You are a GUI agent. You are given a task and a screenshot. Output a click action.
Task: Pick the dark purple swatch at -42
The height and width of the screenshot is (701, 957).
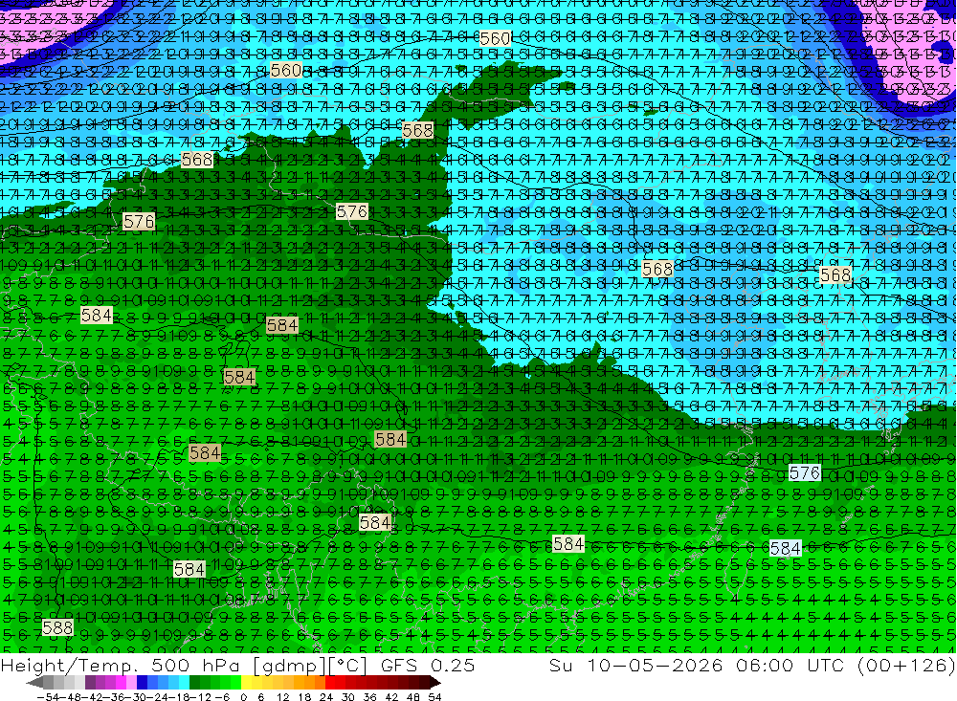click(x=90, y=683)
